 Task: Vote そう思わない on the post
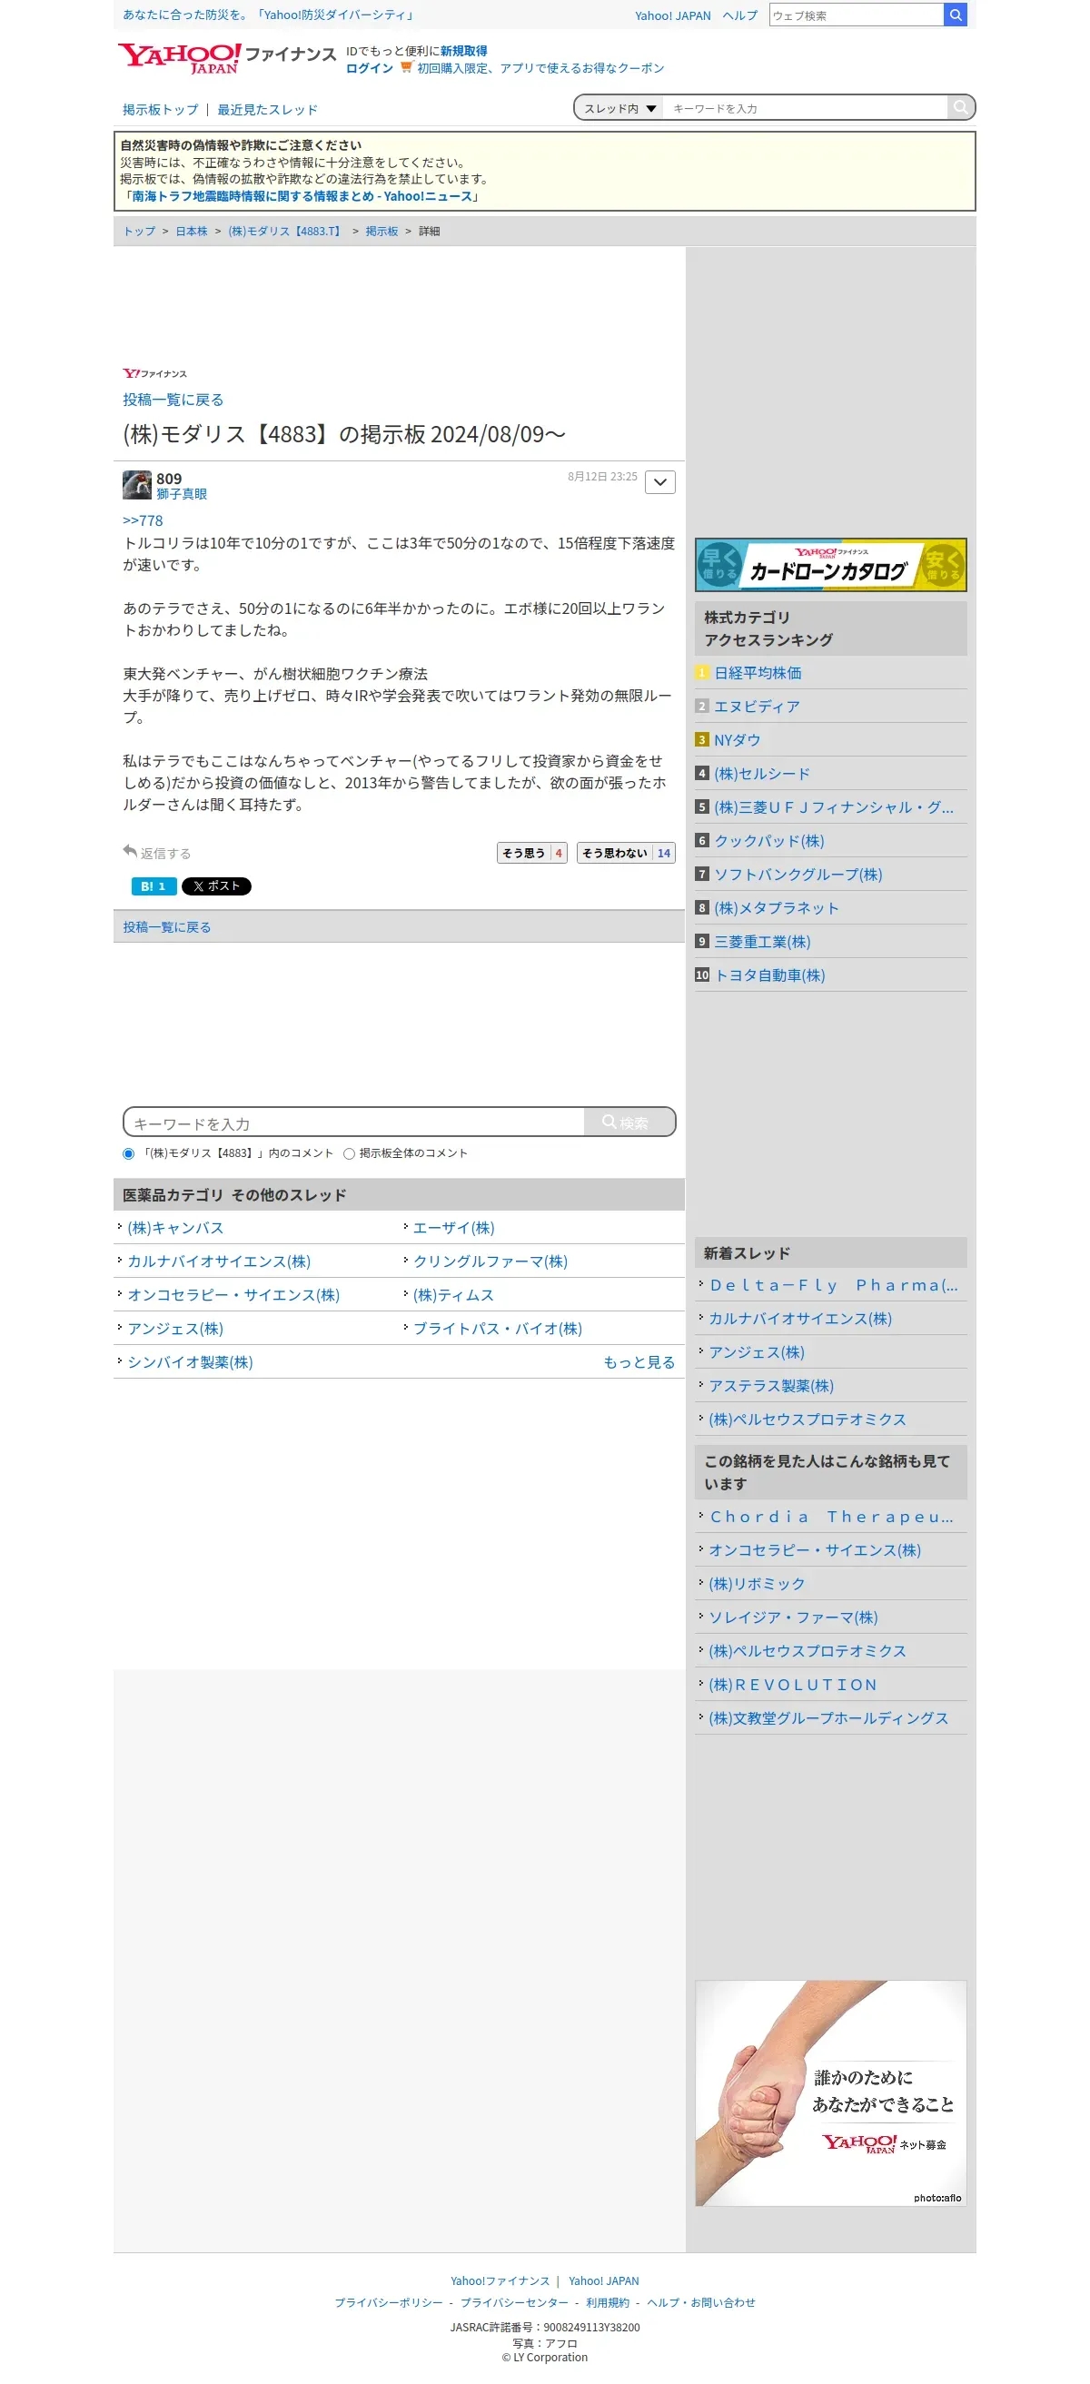626,854
